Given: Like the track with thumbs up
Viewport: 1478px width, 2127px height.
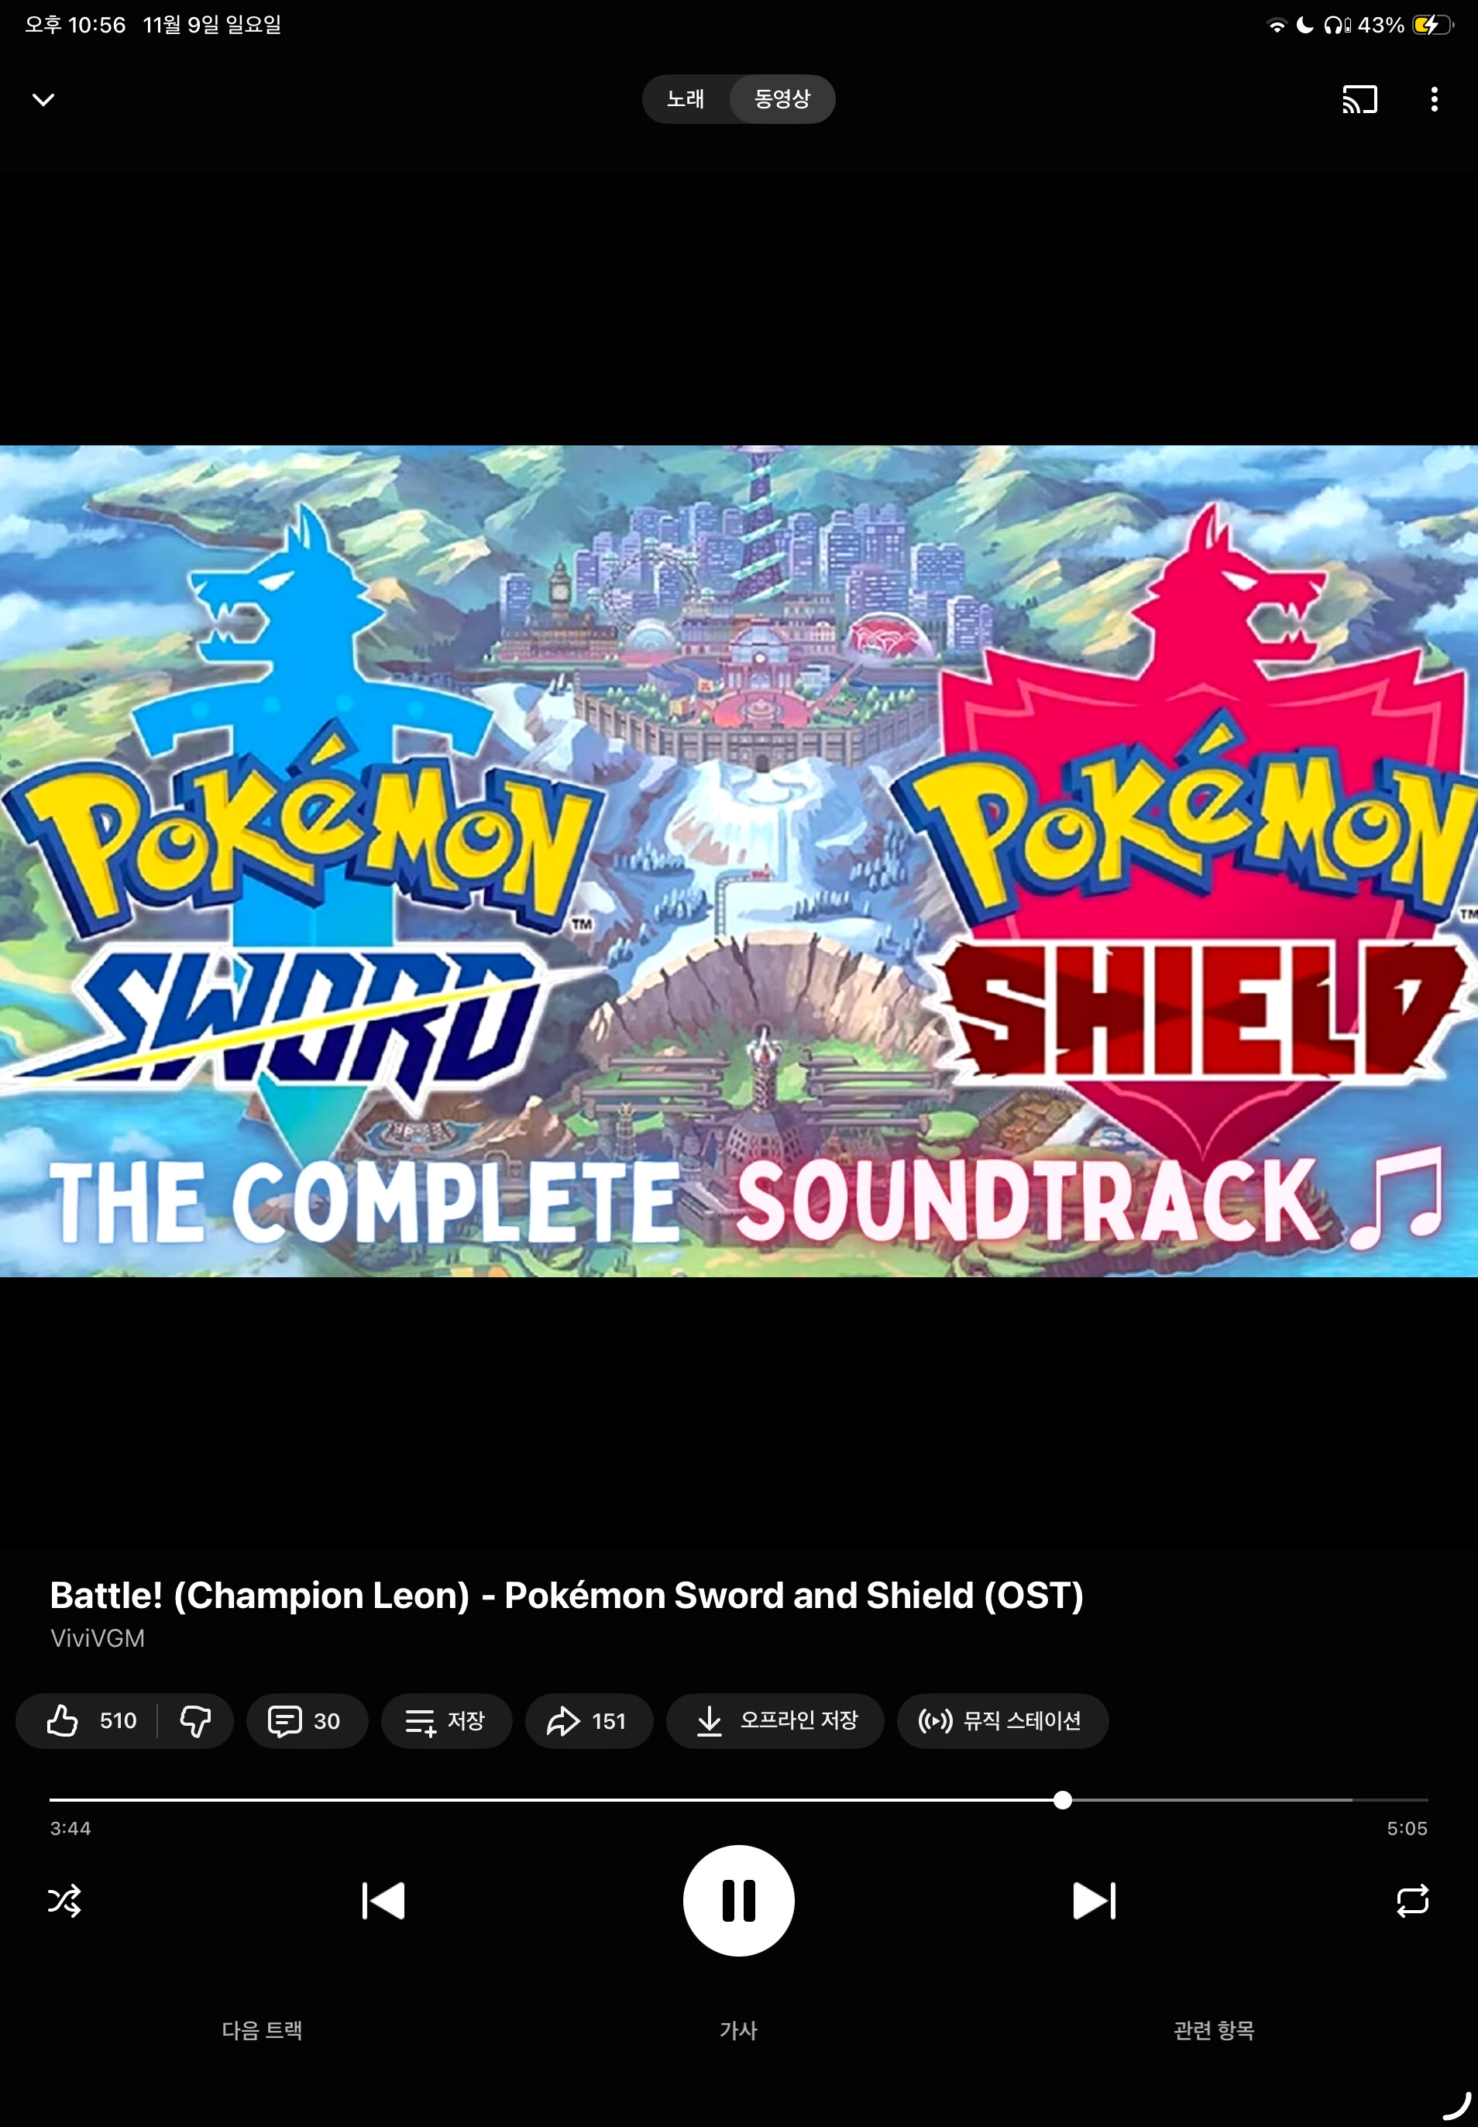Looking at the screenshot, I should coord(90,1720).
